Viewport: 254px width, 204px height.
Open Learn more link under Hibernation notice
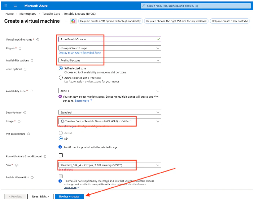pos(70,187)
